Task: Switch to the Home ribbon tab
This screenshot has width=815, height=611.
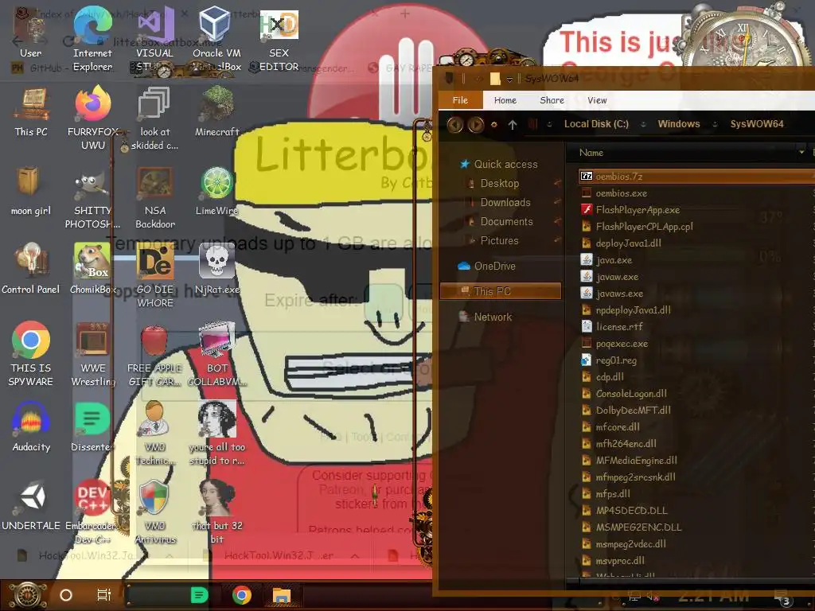Action: coord(505,100)
